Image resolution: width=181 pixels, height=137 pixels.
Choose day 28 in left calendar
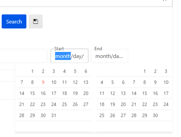click(22, 116)
